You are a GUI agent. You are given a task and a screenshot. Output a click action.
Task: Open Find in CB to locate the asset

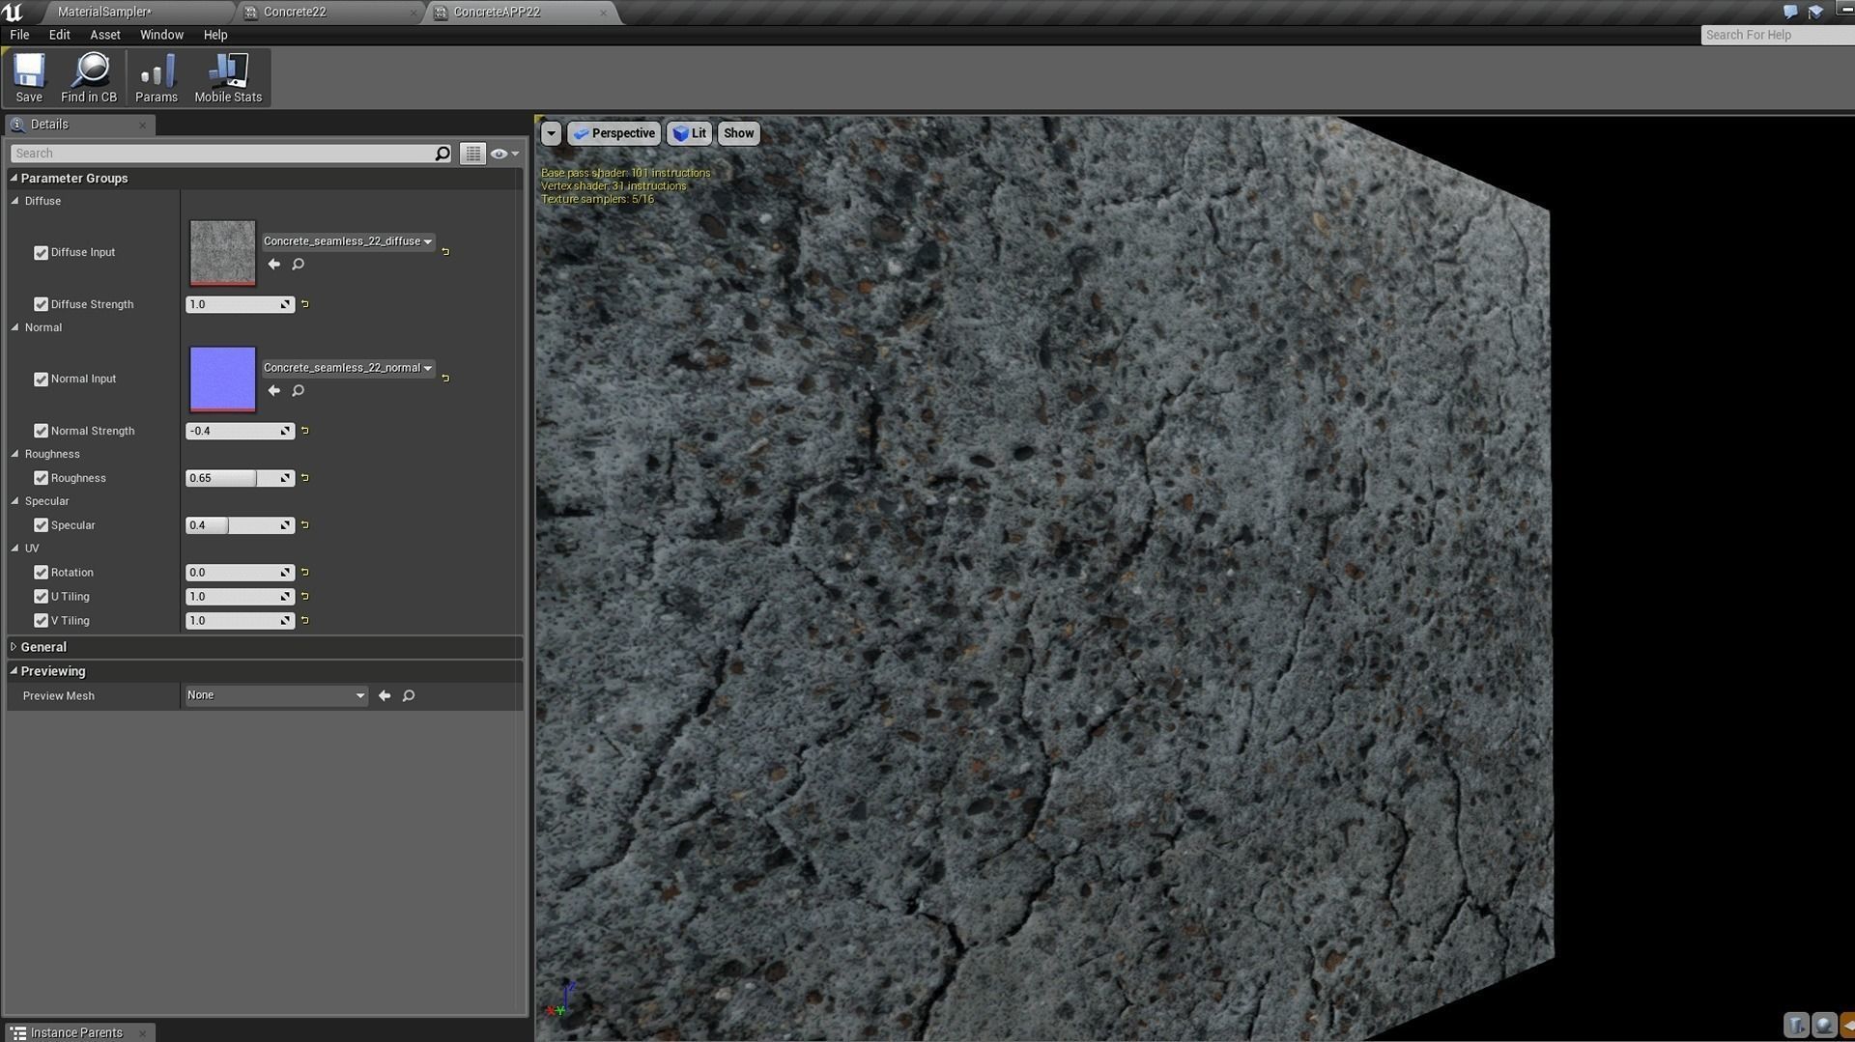89,77
